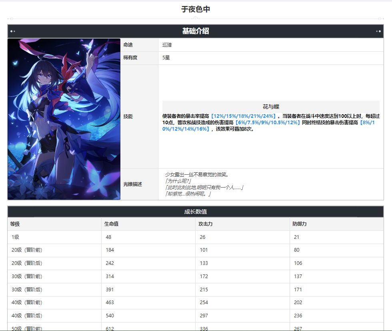Click the 攻击力 column header

pos(205,224)
